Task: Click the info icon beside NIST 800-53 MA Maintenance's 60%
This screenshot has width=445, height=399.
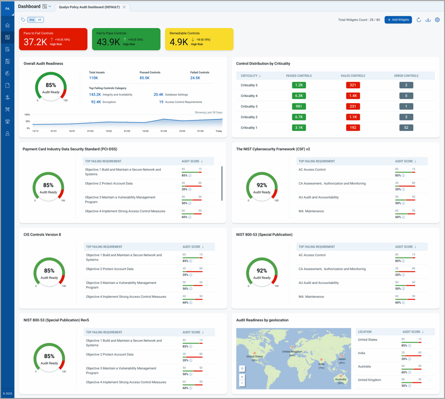Action: [x=403, y=302]
